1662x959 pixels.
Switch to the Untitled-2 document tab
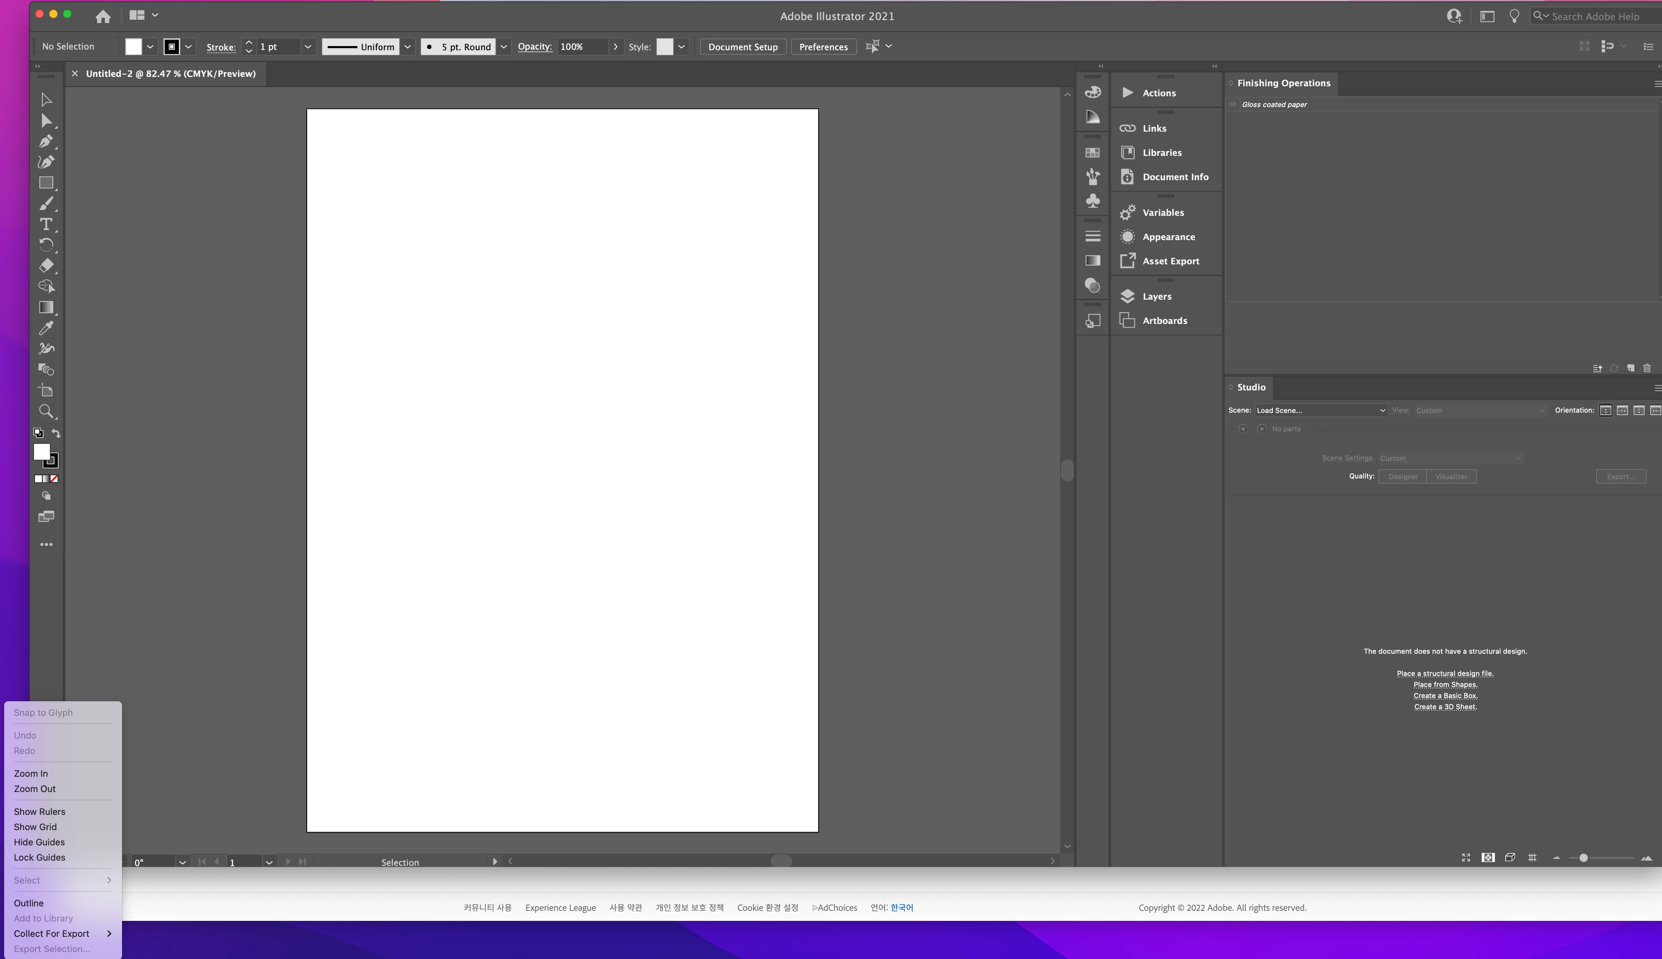coord(171,74)
